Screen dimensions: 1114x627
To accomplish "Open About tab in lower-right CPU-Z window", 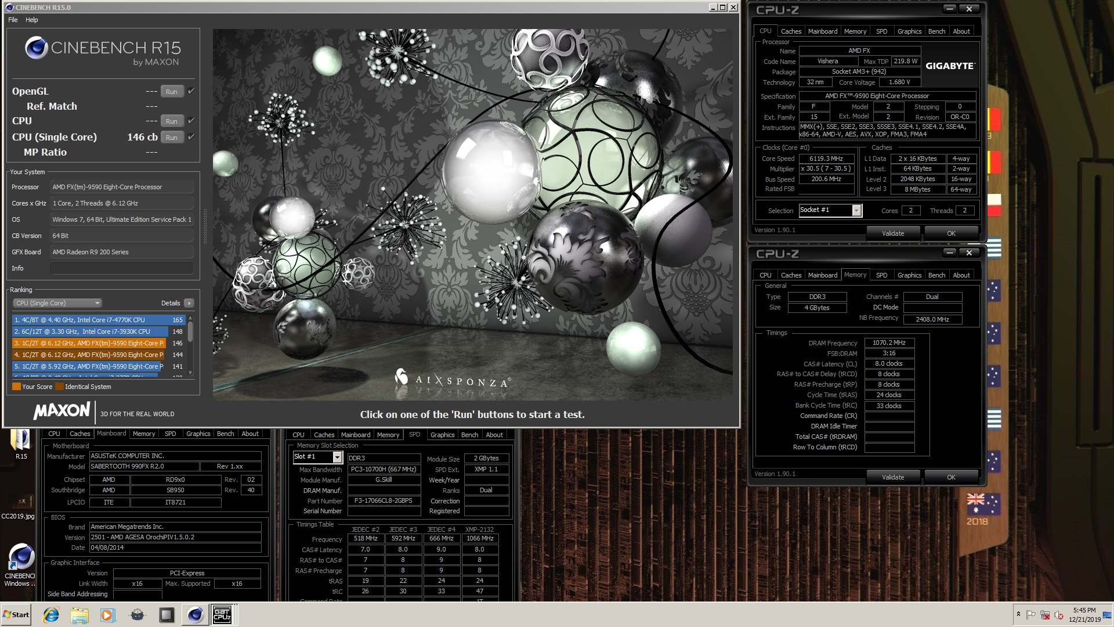I will pyautogui.click(x=961, y=275).
